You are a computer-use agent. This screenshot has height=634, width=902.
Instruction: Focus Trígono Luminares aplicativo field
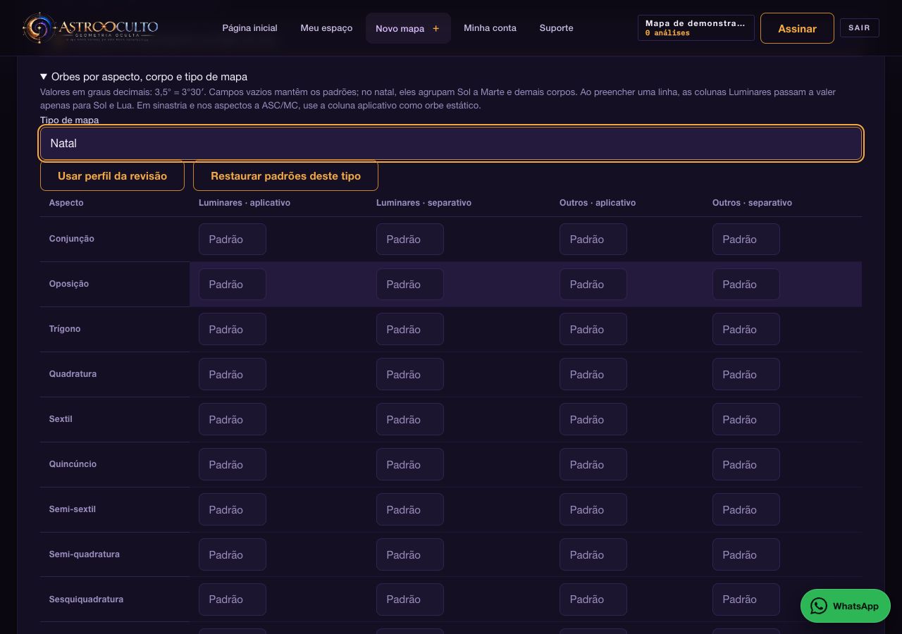[233, 330]
